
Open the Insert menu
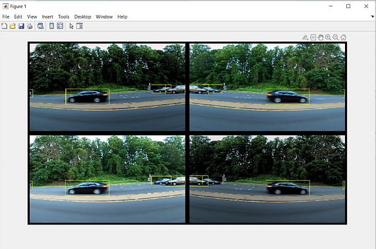(47, 17)
